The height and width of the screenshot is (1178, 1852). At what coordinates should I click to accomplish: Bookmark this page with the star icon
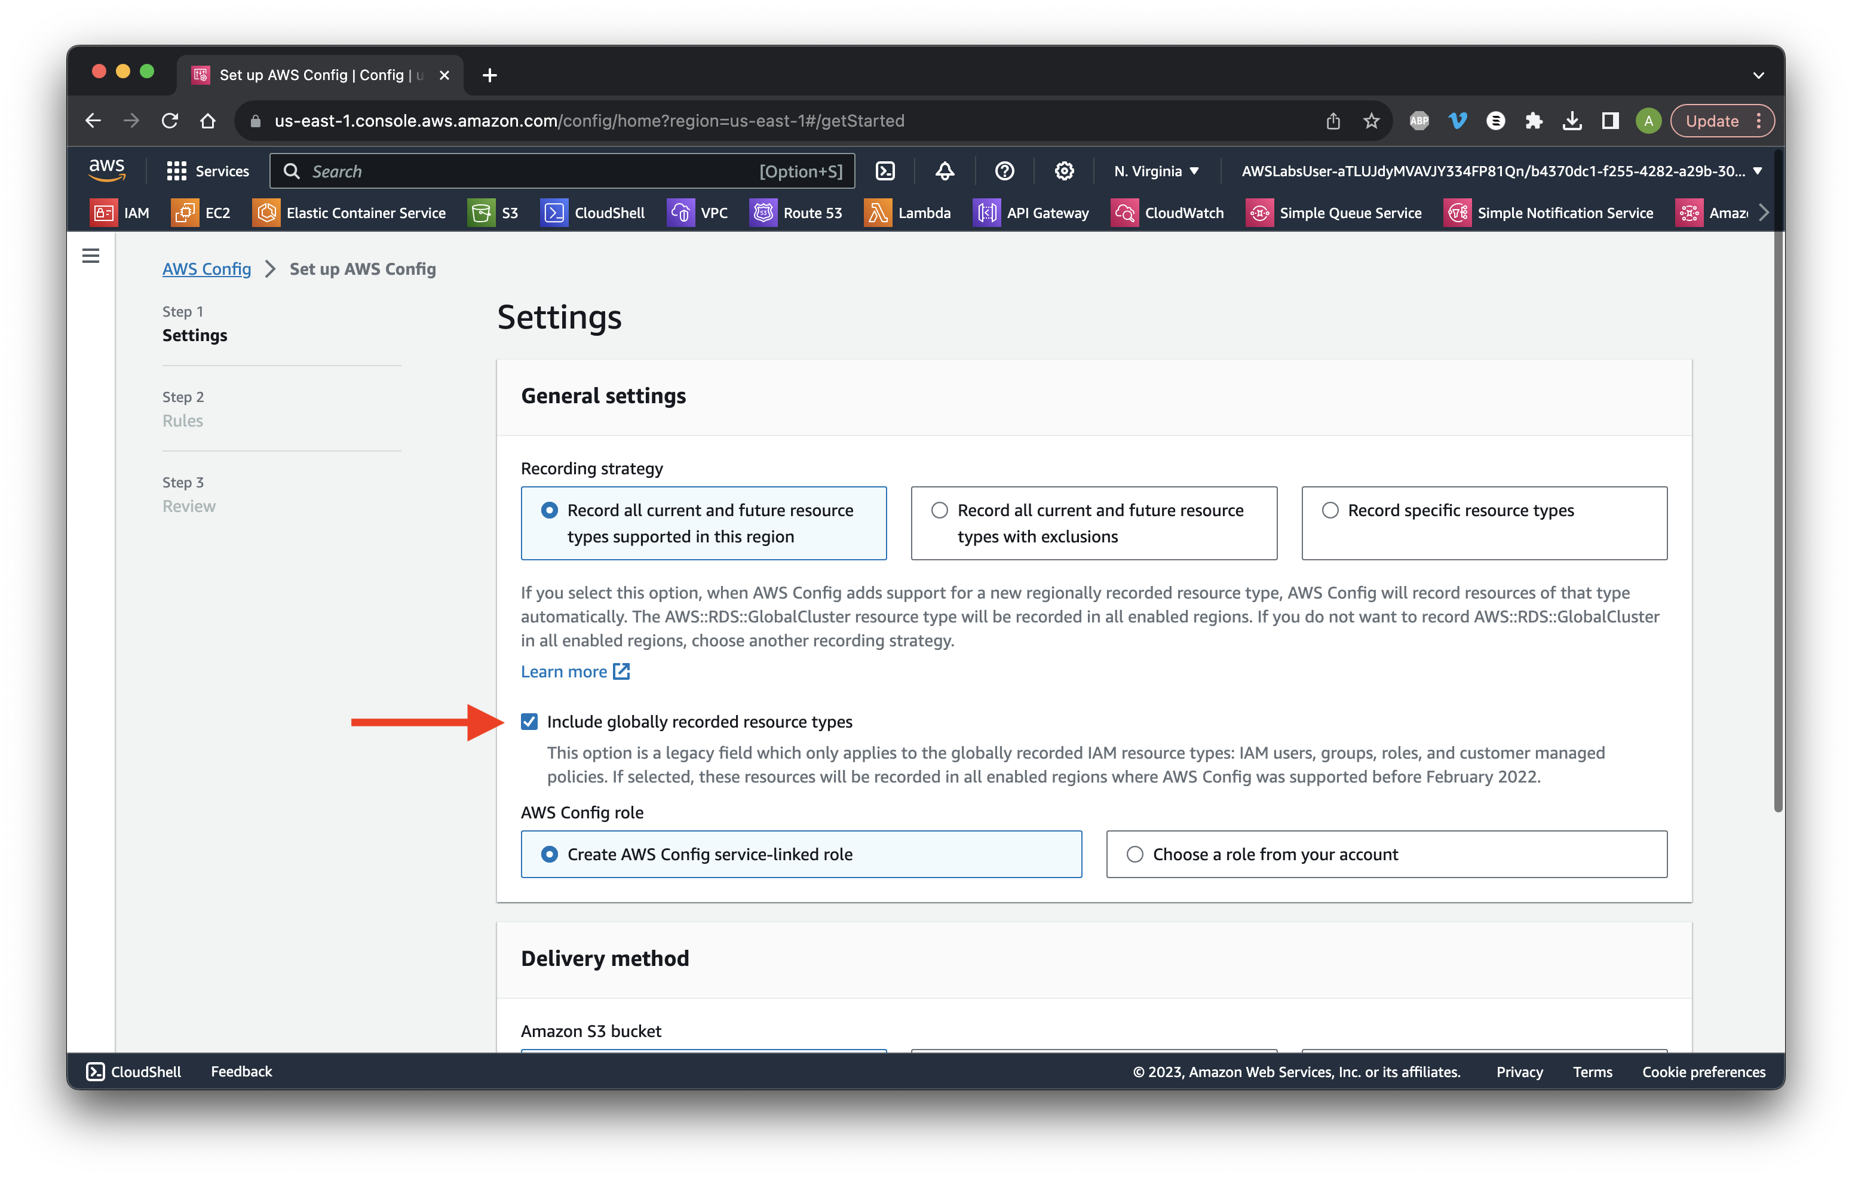(x=1371, y=121)
